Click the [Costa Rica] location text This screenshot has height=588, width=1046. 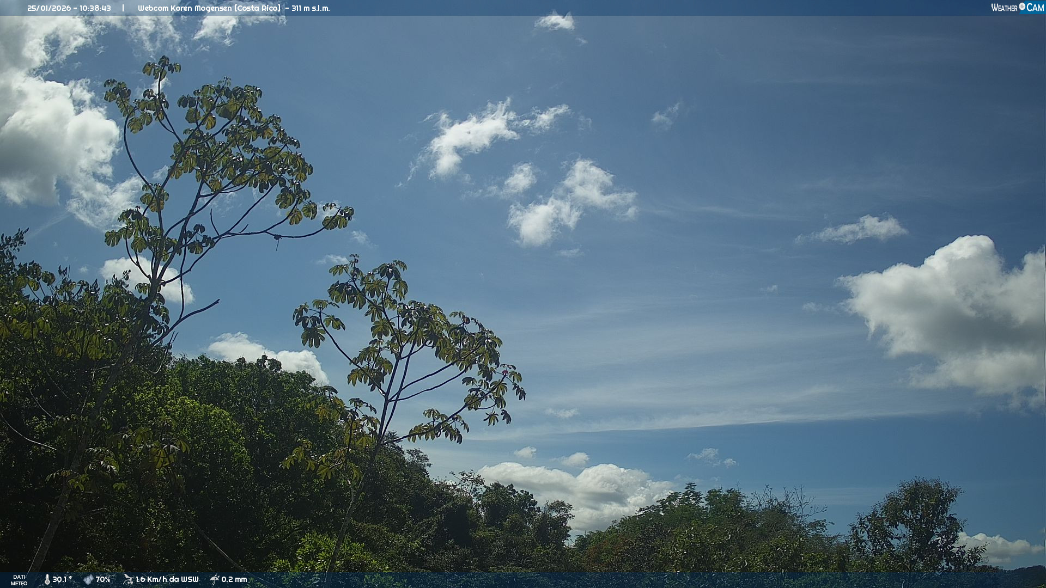257,8
